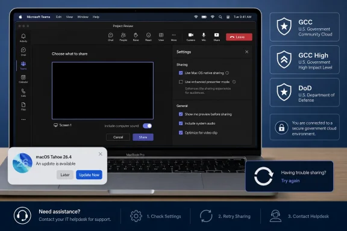
Task: Open the Activity bell in Teams sidebar
Action: 23,37
